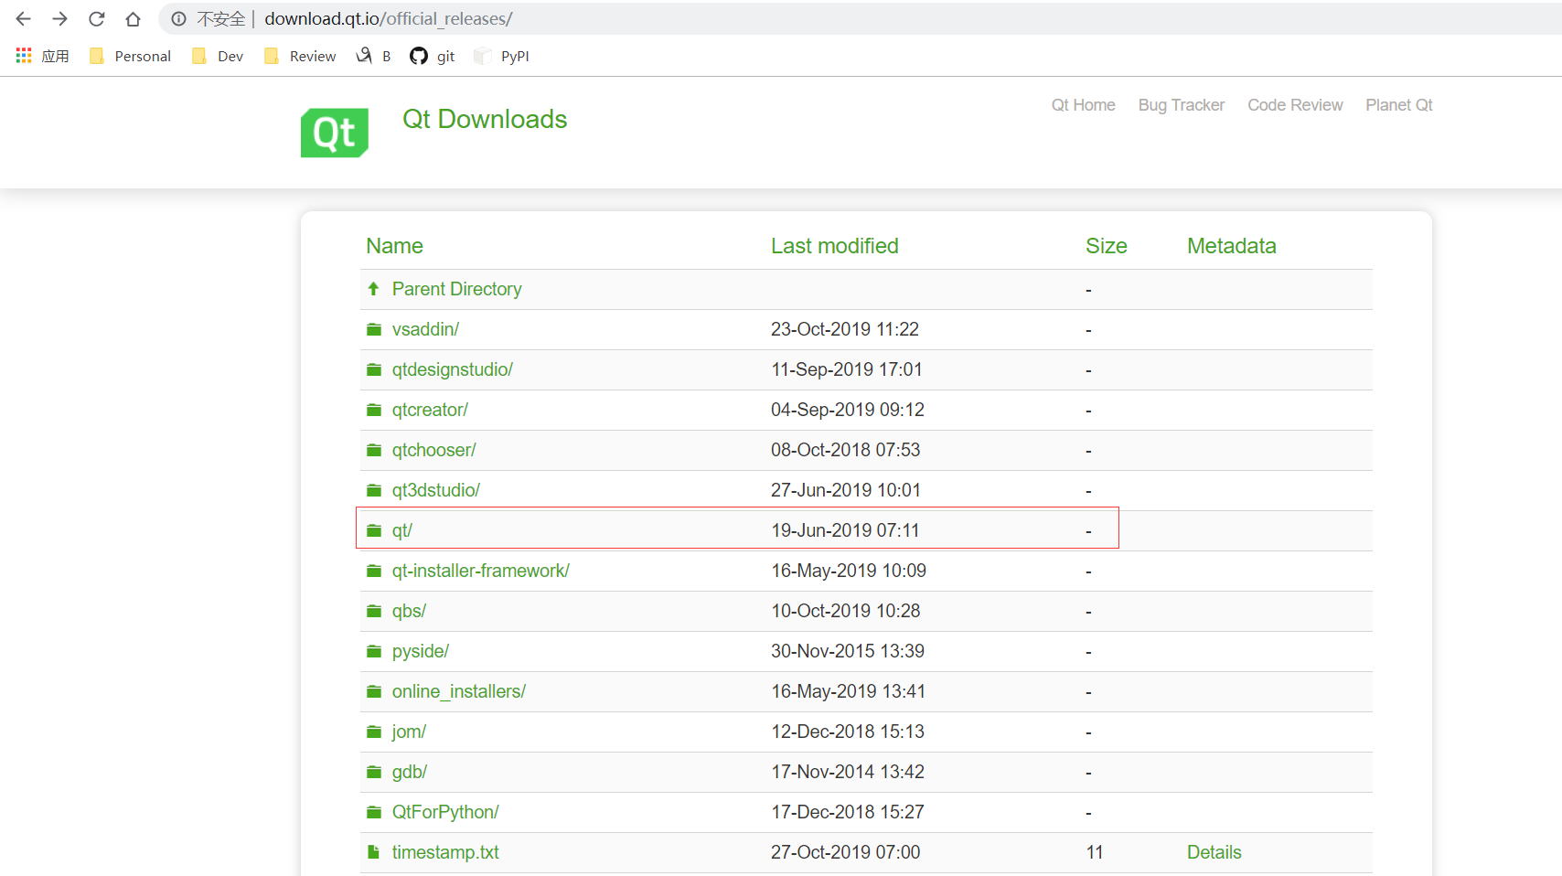The width and height of the screenshot is (1562, 876).
Task: Reload the current page
Action: coord(96,18)
